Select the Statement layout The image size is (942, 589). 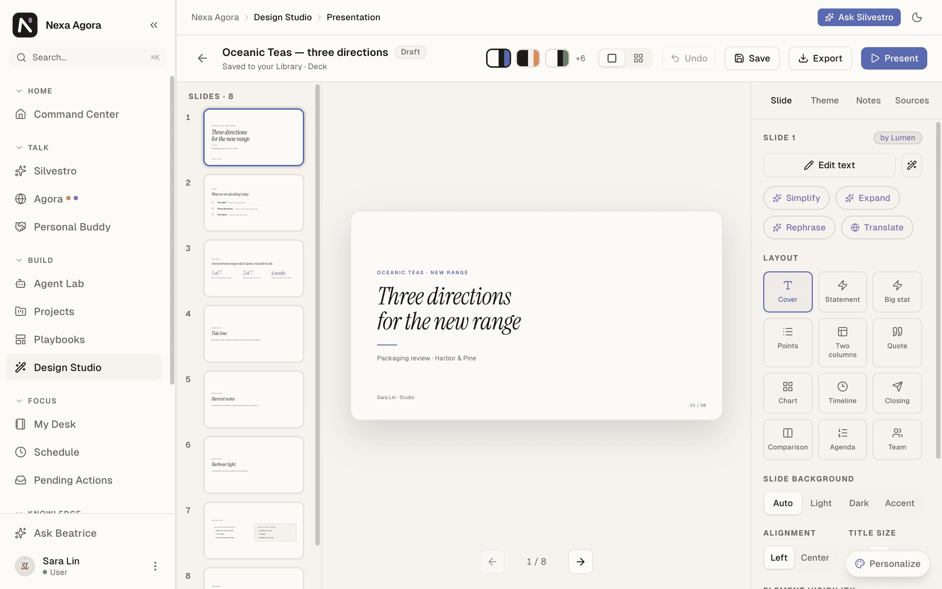842,292
